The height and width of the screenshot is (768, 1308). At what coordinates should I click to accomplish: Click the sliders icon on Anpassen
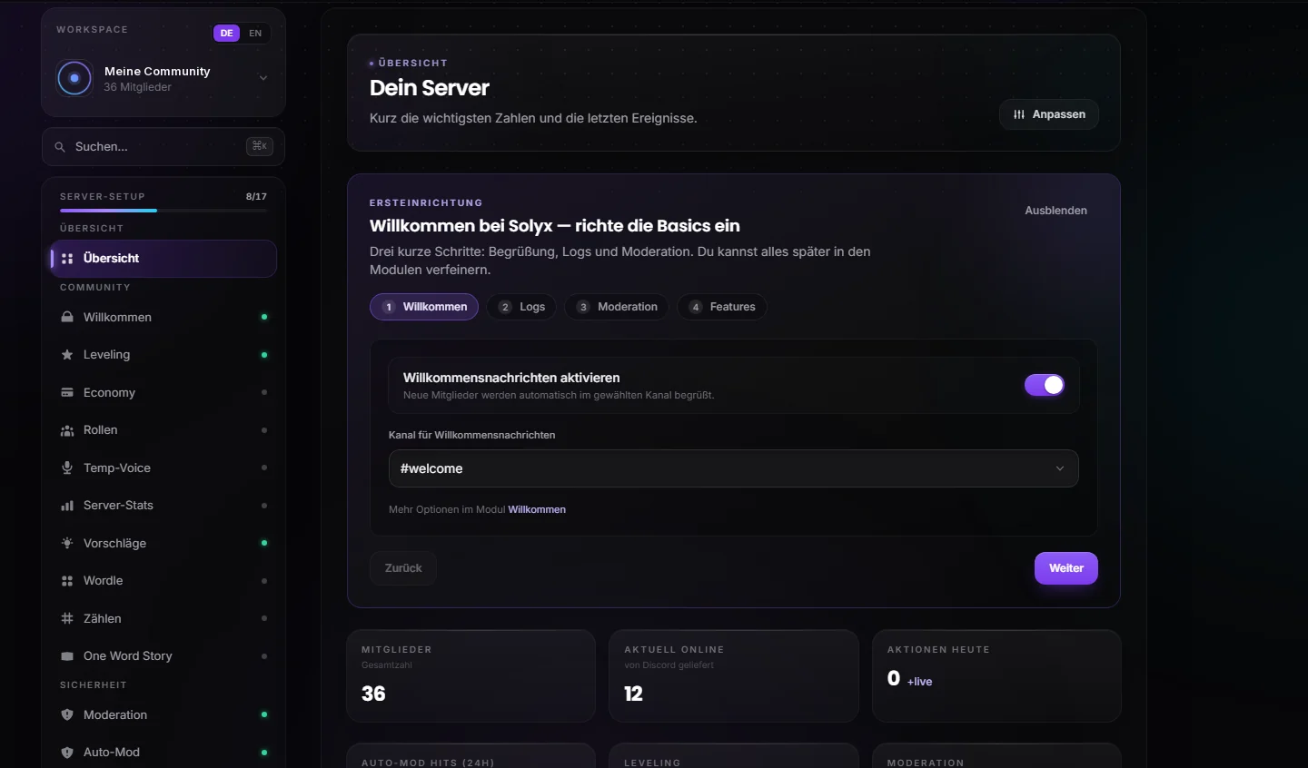(x=1019, y=114)
